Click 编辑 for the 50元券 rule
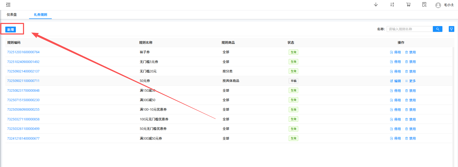The height and width of the screenshot is (167, 458). click(395, 81)
